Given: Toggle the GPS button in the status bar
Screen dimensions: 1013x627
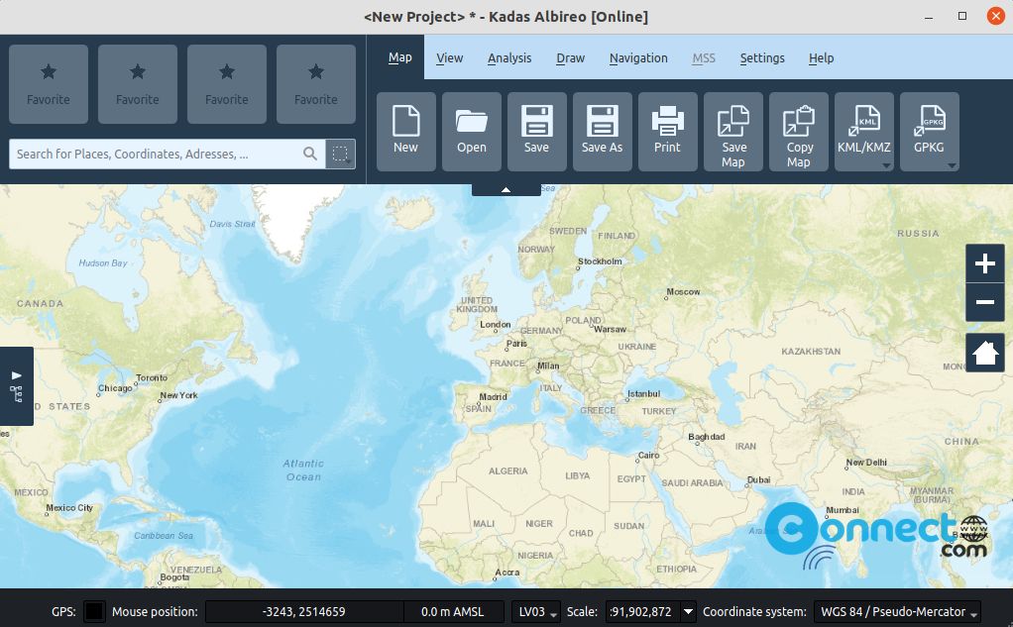Looking at the screenshot, I should [94, 611].
